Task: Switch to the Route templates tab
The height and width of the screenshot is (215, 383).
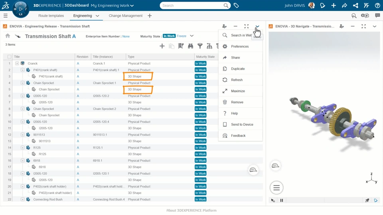Action: 51,16
